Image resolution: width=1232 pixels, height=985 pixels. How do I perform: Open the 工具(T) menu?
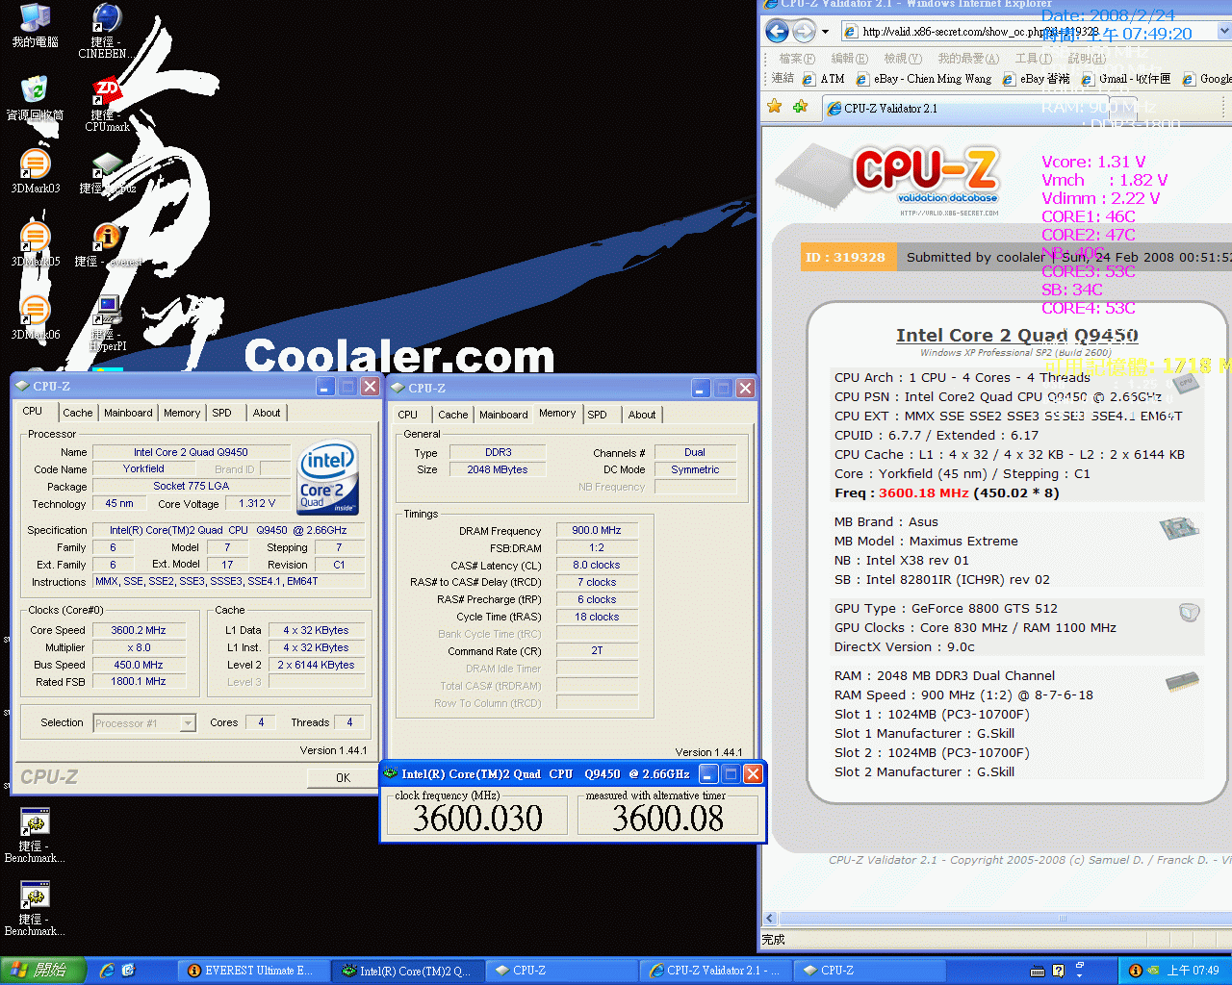1034,59
